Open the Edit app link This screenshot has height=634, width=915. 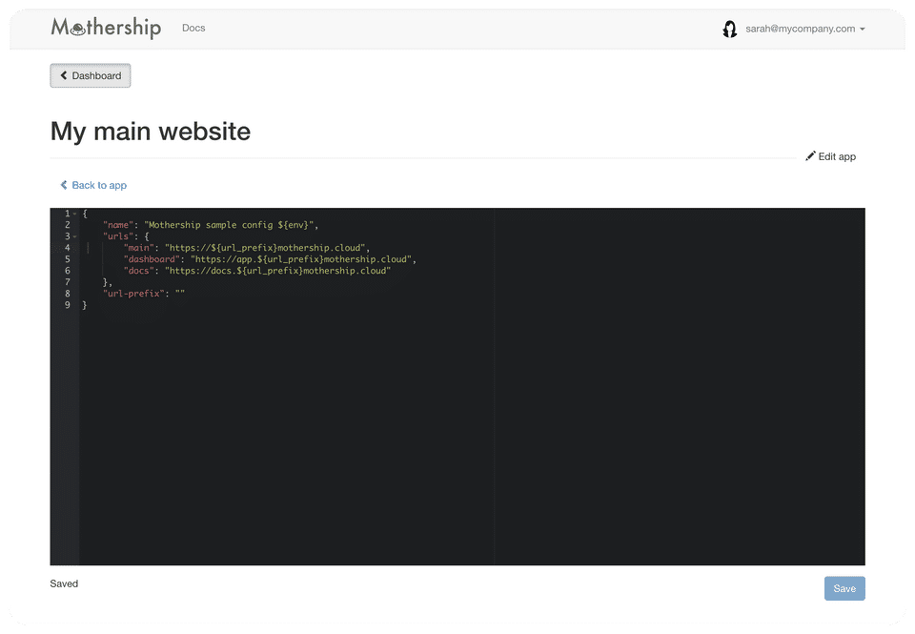(x=830, y=156)
